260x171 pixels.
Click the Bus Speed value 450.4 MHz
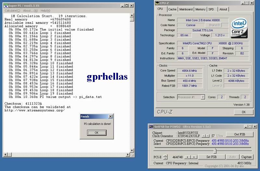[189, 81]
